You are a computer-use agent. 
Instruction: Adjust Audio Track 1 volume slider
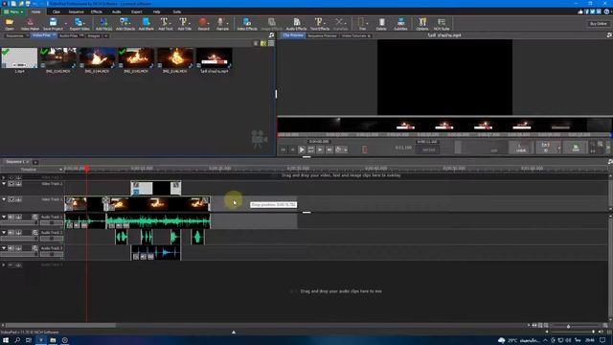pyautogui.click(x=19, y=222)
